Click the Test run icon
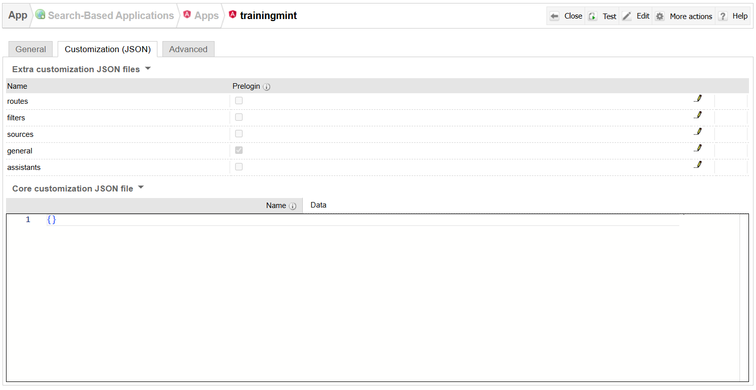756x390 pixels. (x=593, y=16)
